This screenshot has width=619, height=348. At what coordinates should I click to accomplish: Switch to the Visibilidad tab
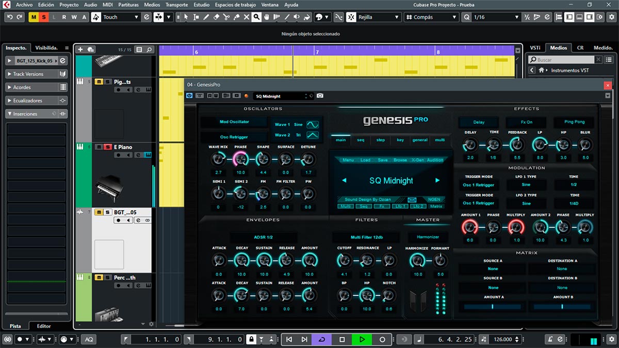coord(46,48)
